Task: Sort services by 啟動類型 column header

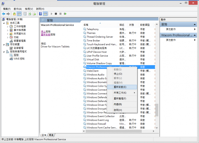Action: coord(146,25)
